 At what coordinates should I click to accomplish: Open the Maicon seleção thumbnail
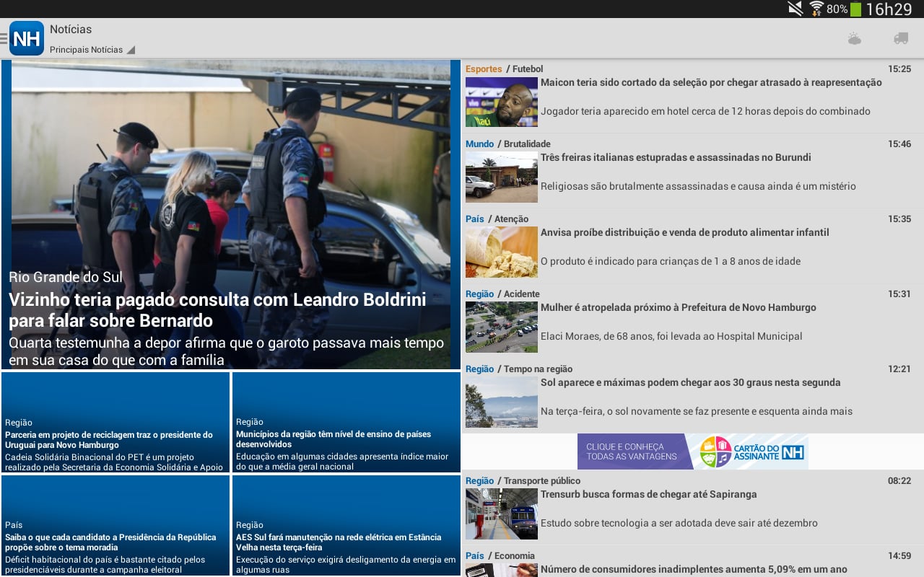(x=502, y=102)
